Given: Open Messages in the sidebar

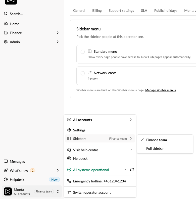Looking at the screenshot, I should pos(32,161).
